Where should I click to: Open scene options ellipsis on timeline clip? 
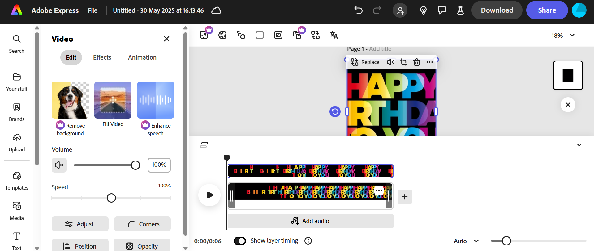379,191
